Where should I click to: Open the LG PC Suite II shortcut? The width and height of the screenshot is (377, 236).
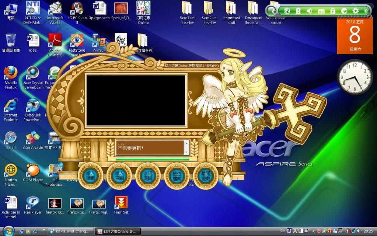77,13
